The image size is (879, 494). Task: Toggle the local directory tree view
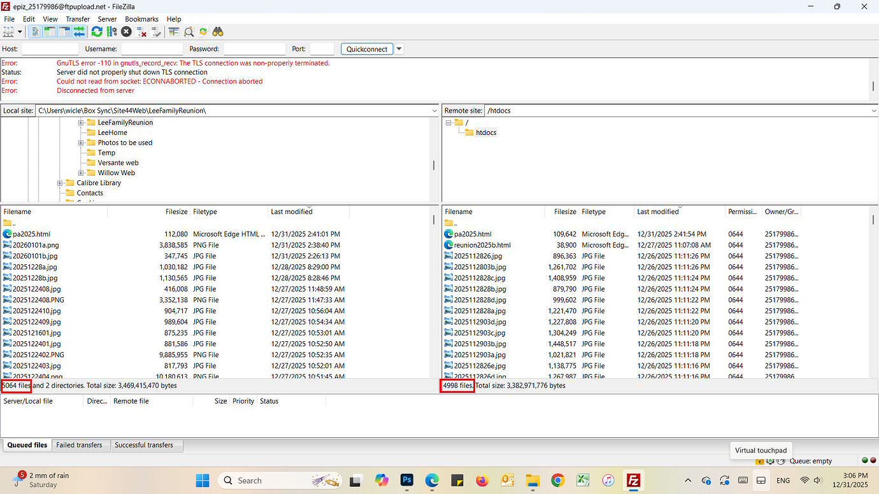48,32
